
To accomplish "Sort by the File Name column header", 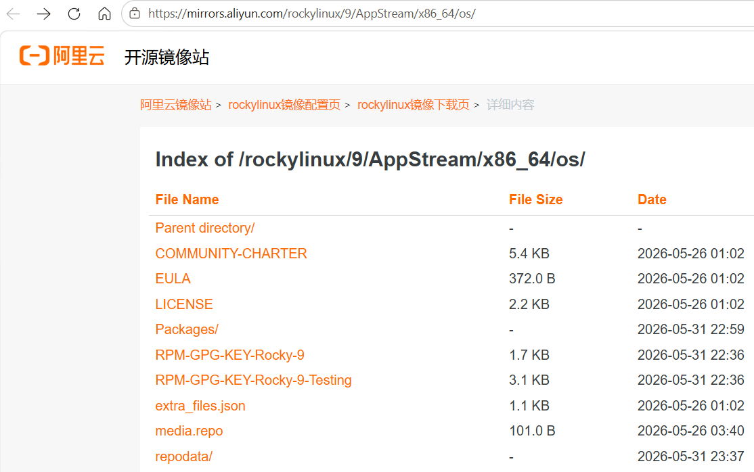I will coord(187,199).
